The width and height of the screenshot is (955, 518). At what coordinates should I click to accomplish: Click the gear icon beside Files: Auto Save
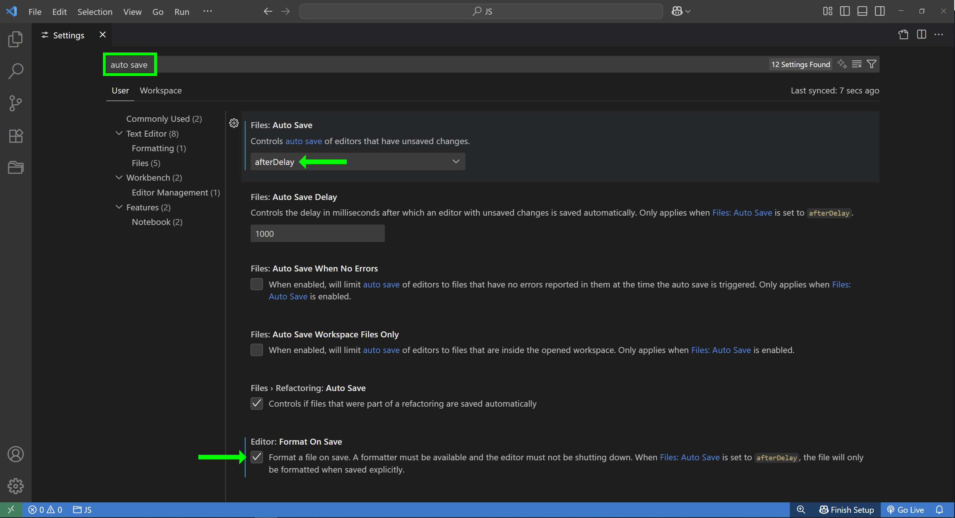click(x=234, y=123)
